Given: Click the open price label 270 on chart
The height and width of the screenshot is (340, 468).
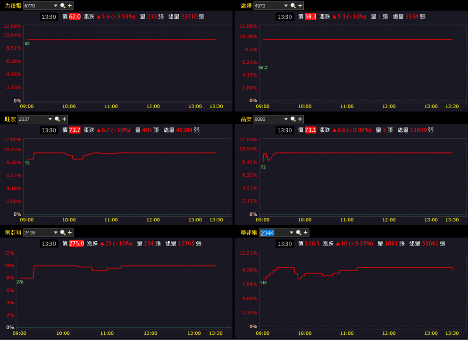Looking at the screenshot, I should 20,282.
